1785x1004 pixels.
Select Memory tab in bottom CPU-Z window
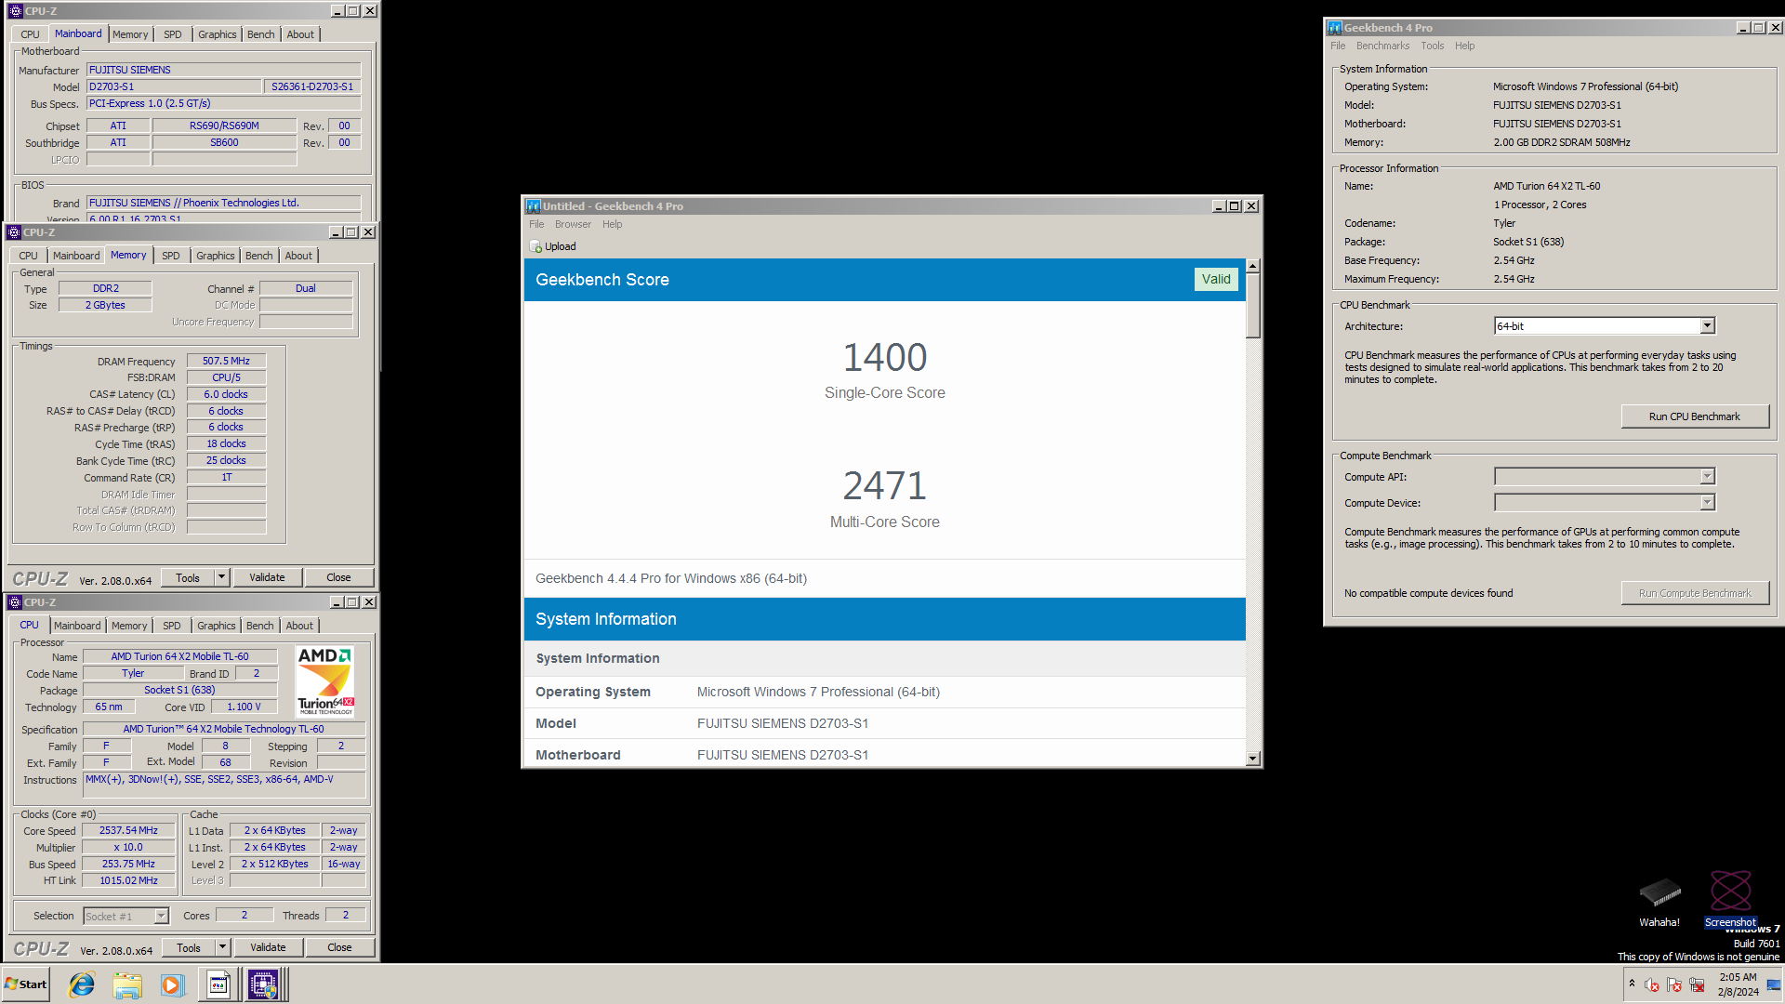(x=129, y=626)
